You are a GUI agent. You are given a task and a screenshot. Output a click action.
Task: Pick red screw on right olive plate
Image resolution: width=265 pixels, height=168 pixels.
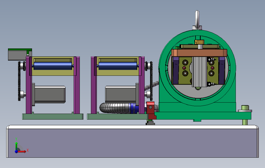pos(213,68)
